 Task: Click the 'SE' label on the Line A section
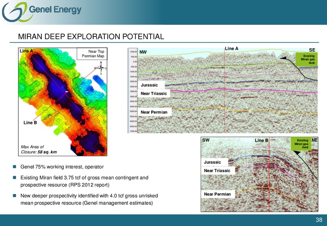[x=312, y=50]
